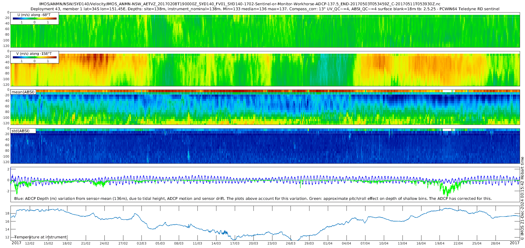The height and width of the screenshot is (248, 525).
Task: Click the 2017 year label at bottom right
Action: (514, 243)
